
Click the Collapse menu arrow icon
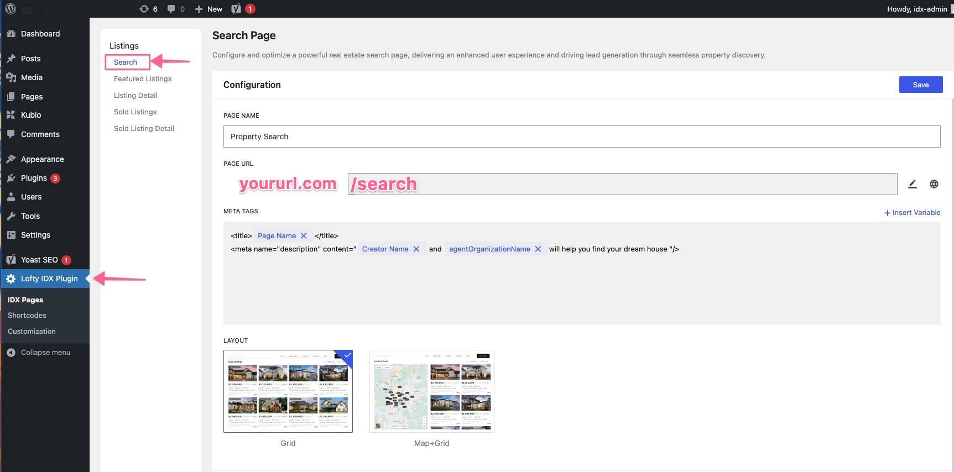(x=11, y=352)
